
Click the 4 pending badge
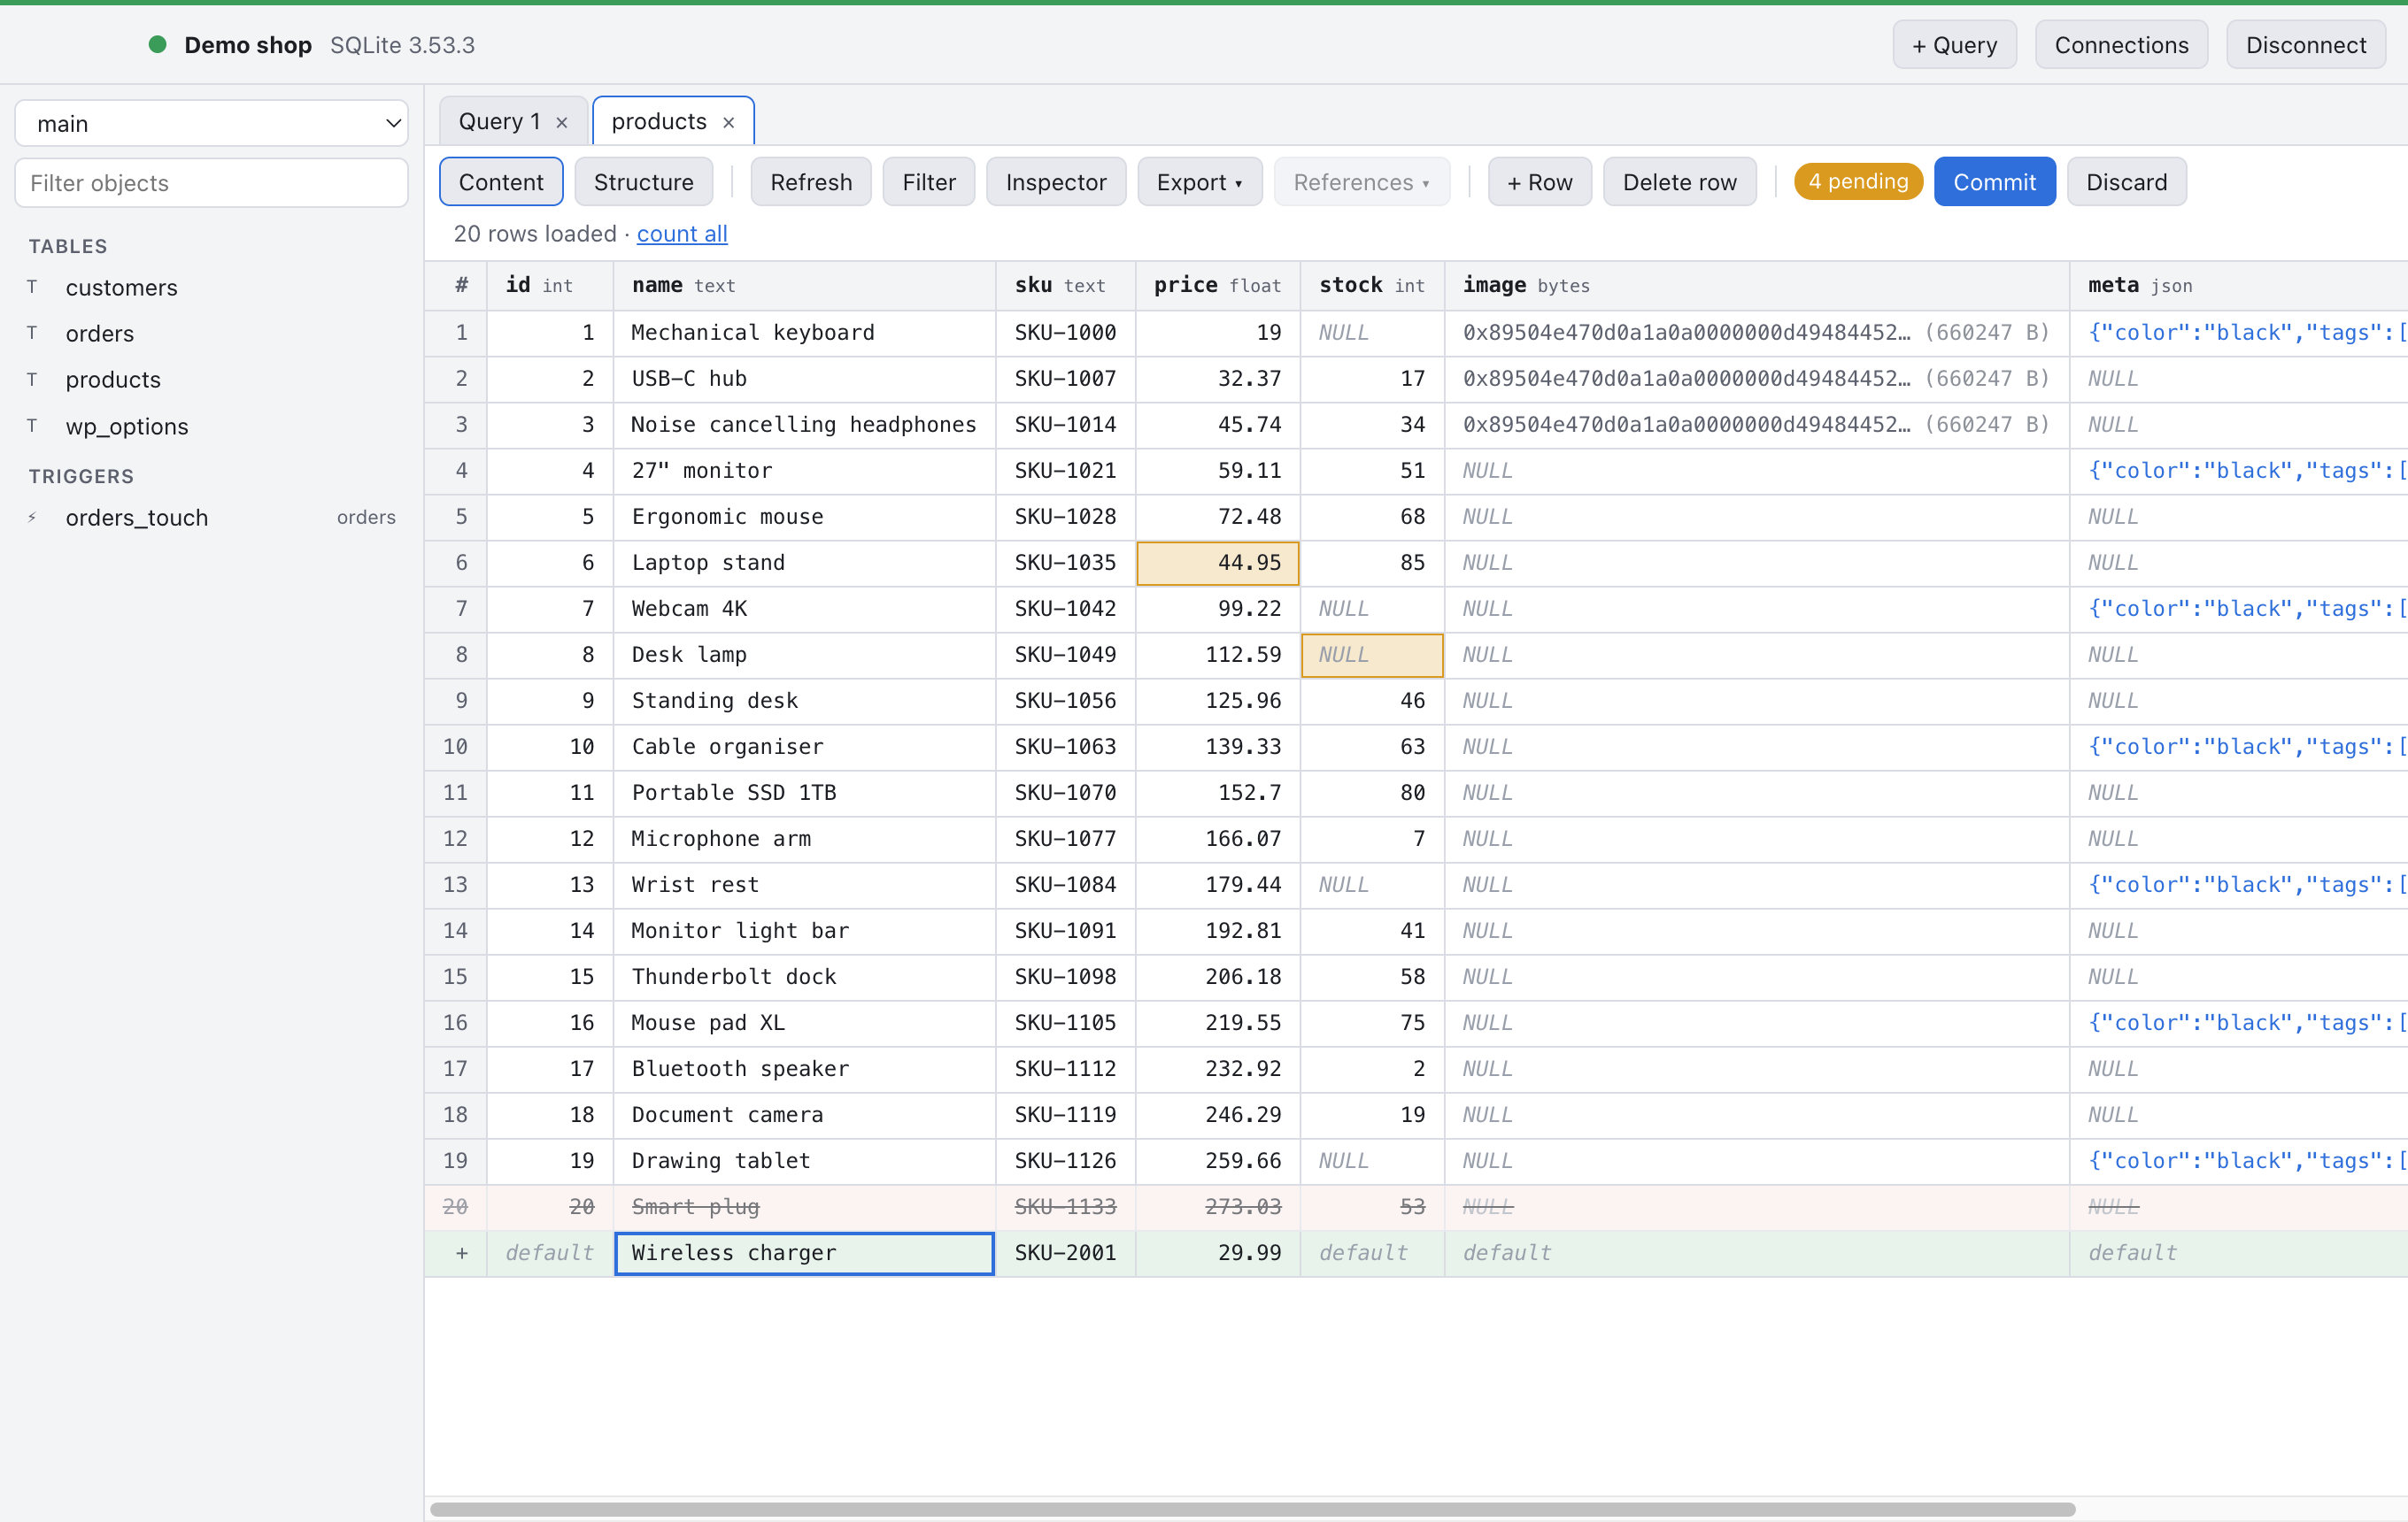(1858, 182)
